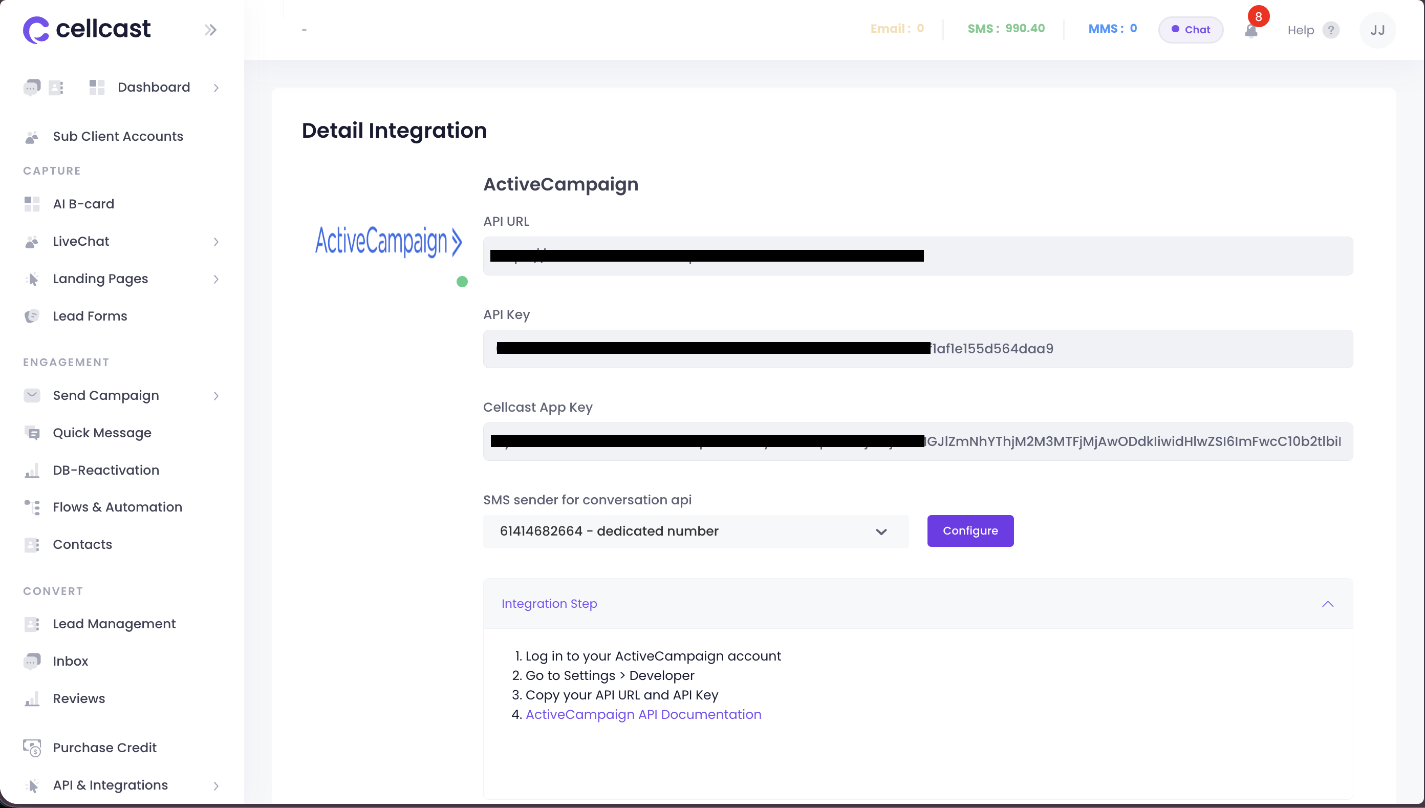Open the Contacts menu item
The image size is (1425, 808).
[82, 544]
